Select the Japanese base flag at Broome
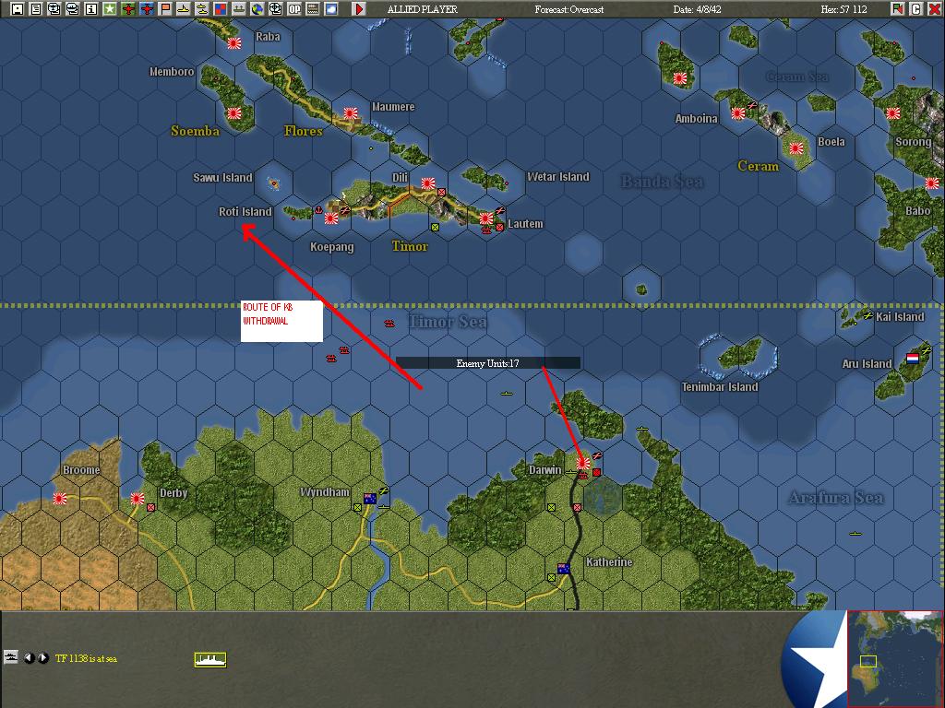Viewport: 945px width, 708px height. [x=60, y=499]
